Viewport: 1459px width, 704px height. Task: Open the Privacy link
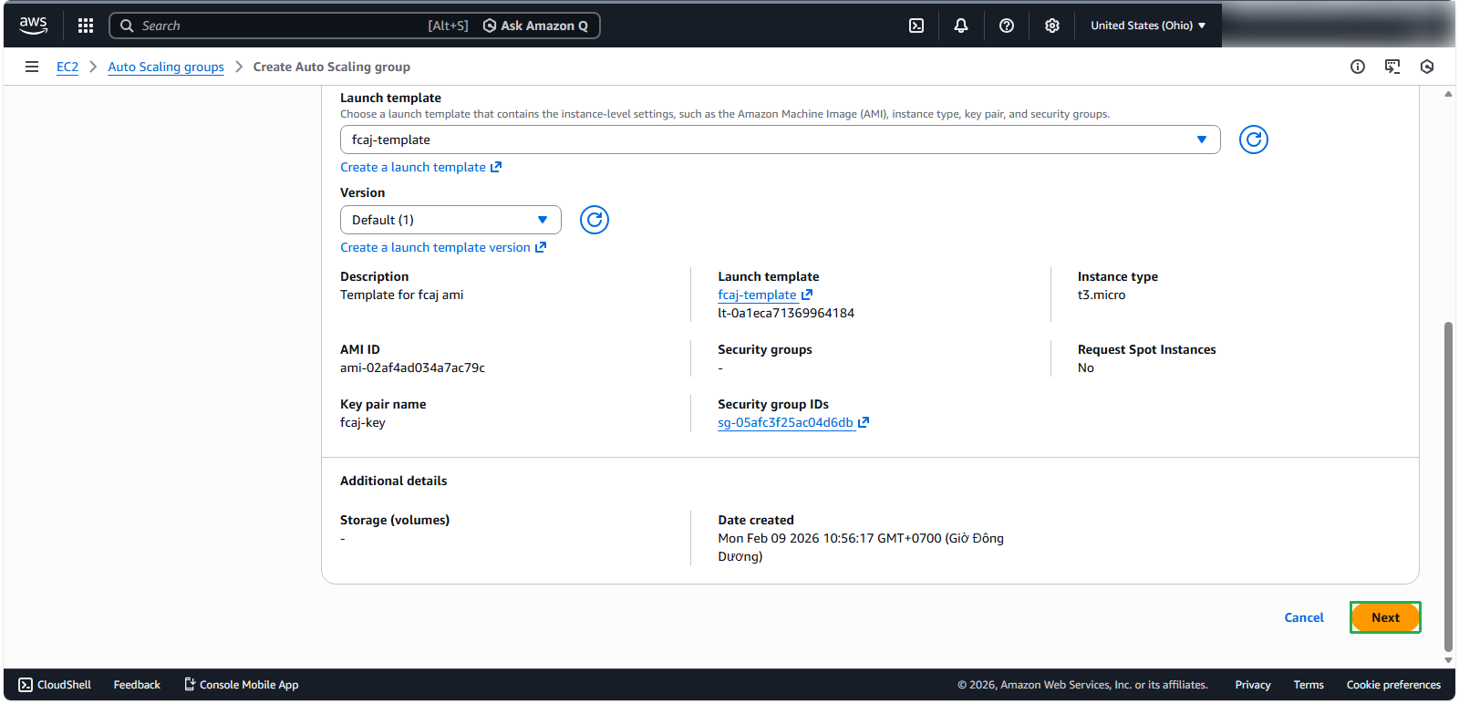[x=1253, y=685]
